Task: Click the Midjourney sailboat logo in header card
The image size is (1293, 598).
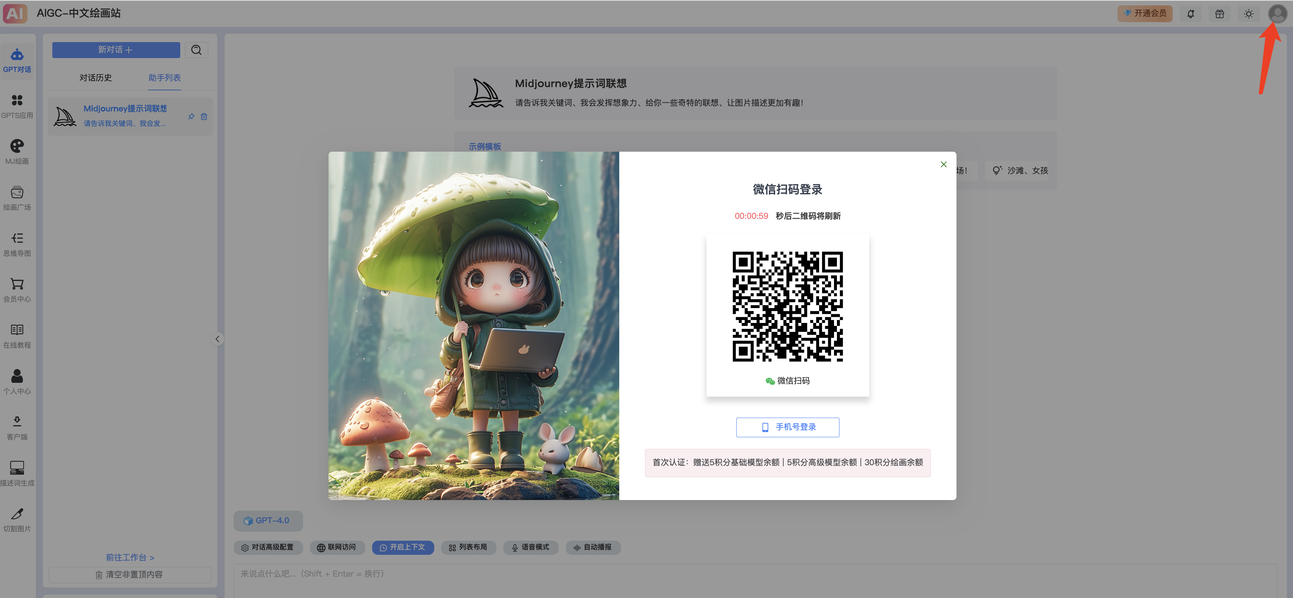Action: point(486,93)
